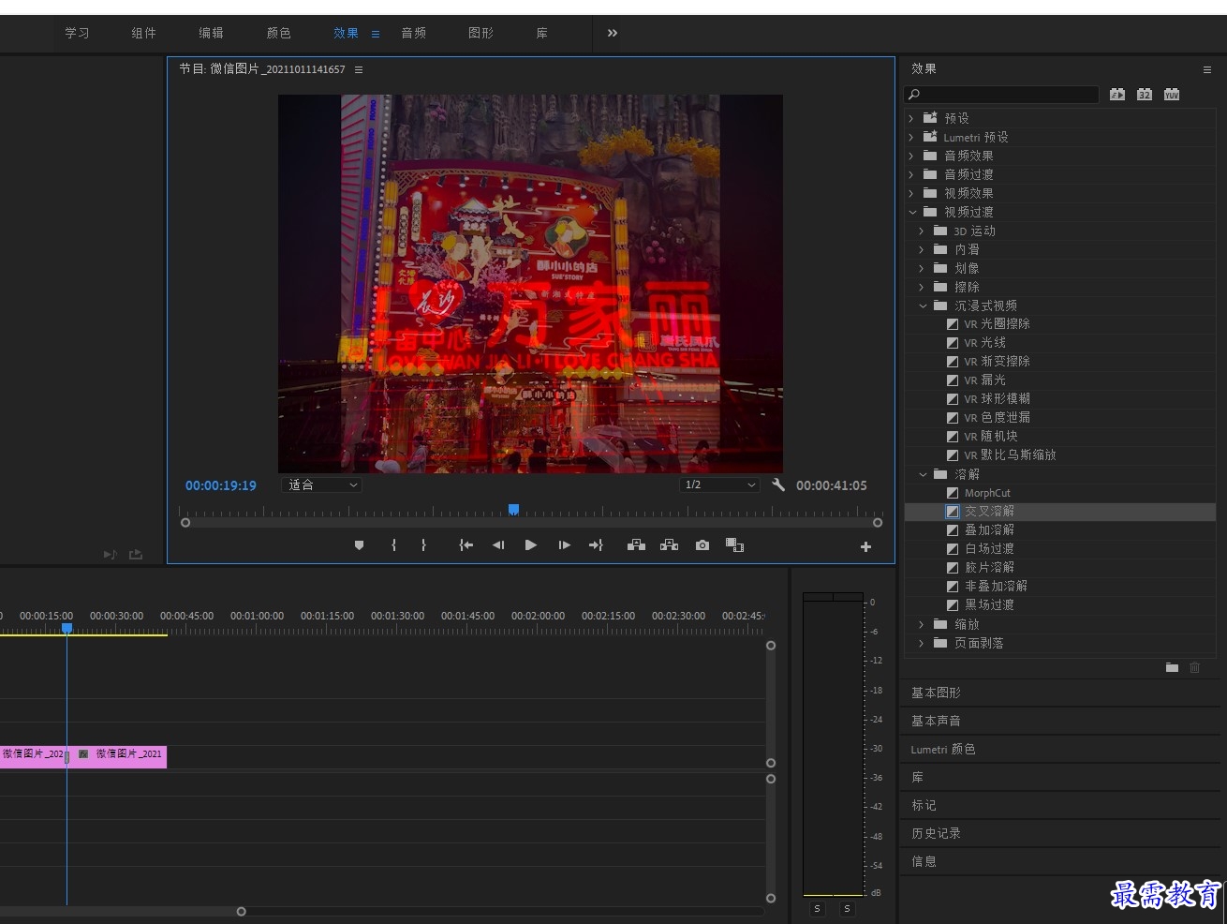Open monitor settings wrench icon

pos(777,484)
